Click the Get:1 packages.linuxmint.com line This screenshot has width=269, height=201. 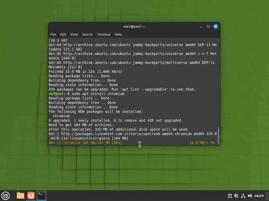(x=133, y=134)
